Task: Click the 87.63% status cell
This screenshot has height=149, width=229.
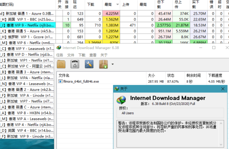Action: (x=173, y=81)
